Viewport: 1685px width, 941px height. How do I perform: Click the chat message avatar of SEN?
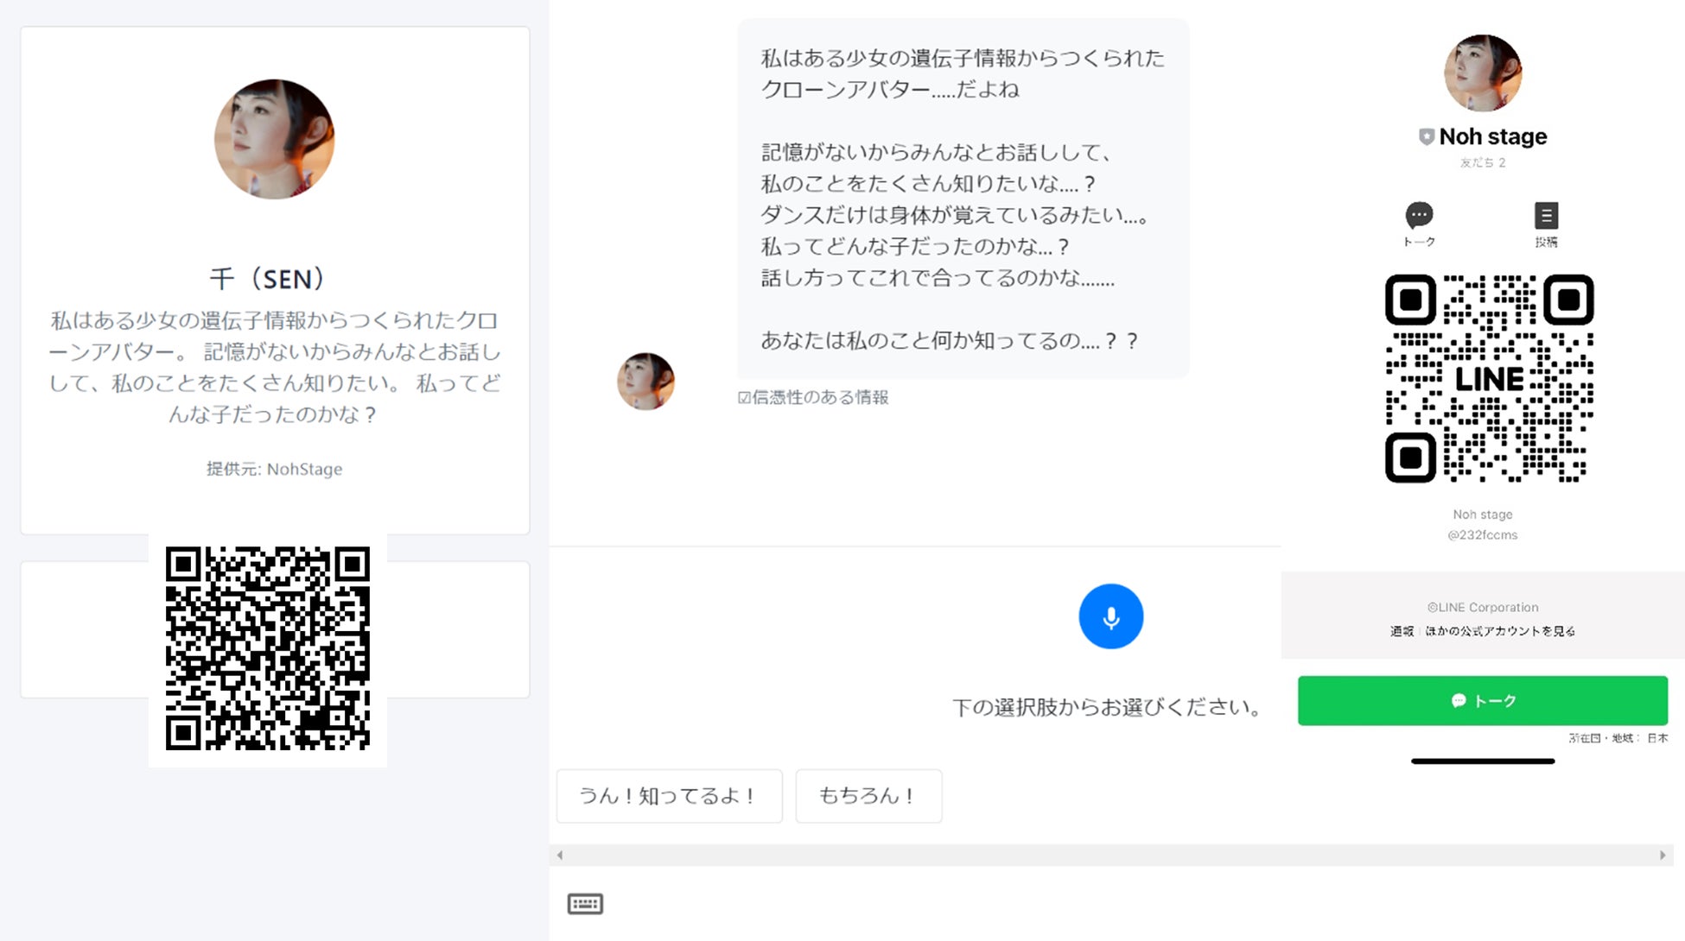(645, 381)
